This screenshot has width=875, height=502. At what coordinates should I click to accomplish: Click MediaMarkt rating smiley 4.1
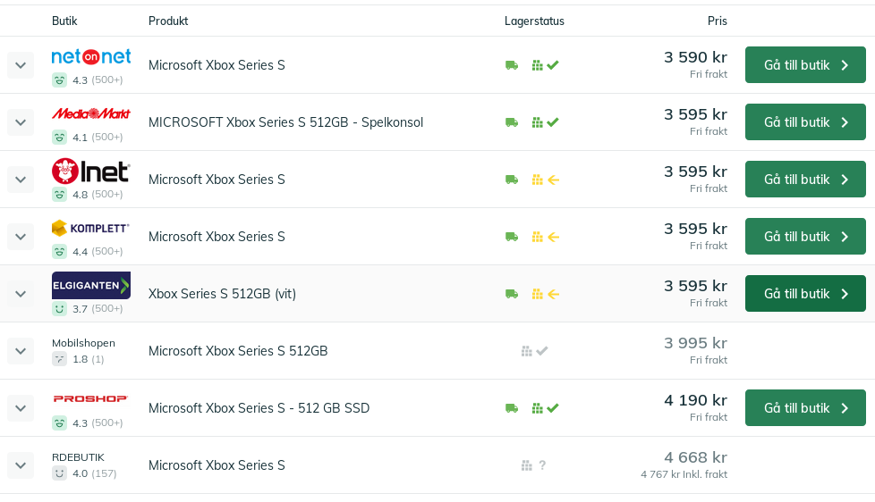pyautogui.click(x=60, y=137)
